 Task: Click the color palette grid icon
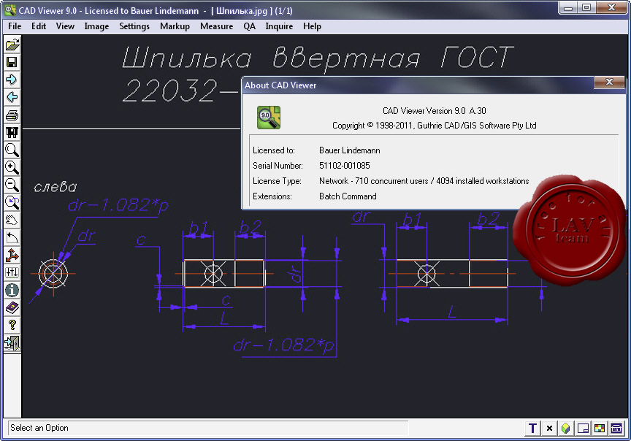pyautogui.click(x=600, y=428)
